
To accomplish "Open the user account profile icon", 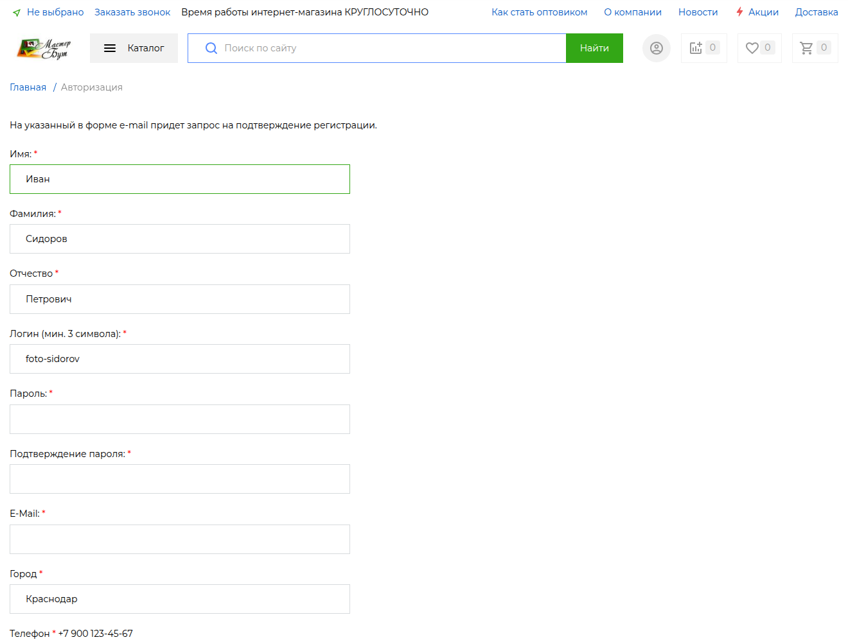I will coord(657,48).
